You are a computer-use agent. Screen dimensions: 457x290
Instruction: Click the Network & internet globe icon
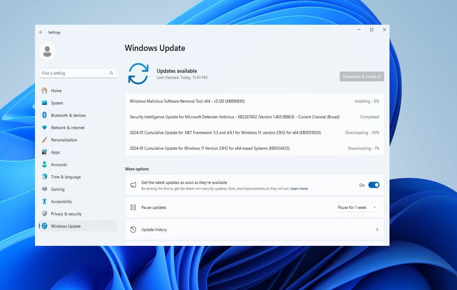[x=45, y=128]
